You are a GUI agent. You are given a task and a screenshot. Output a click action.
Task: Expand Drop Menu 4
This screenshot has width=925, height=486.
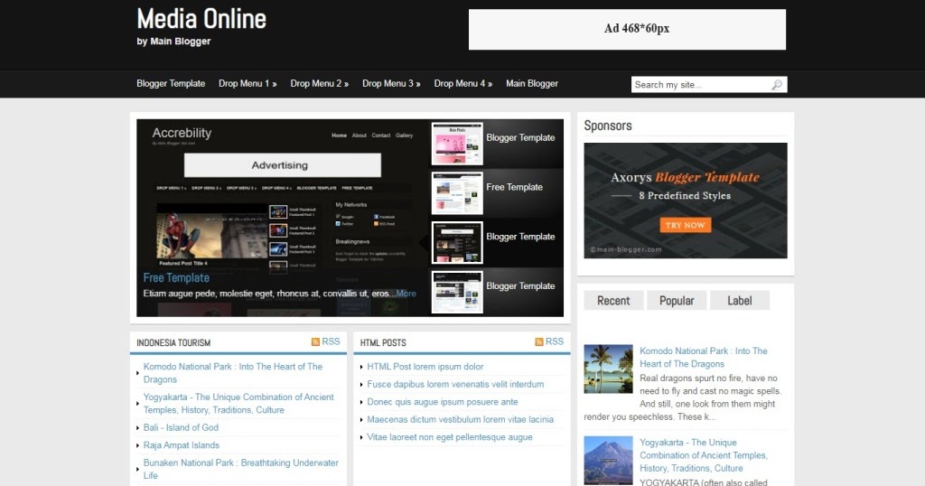pyautogui.click(x=463, y=84)
